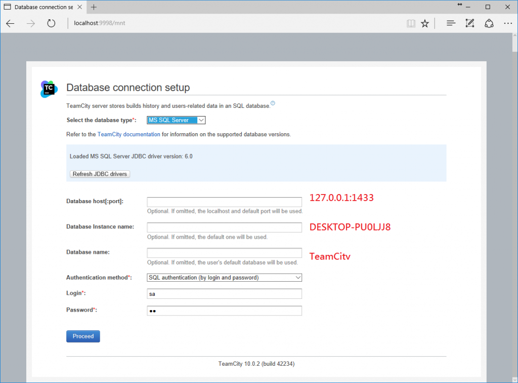518x383 pixels.
Task: Close the browser window
Action: tap(507, 7)
